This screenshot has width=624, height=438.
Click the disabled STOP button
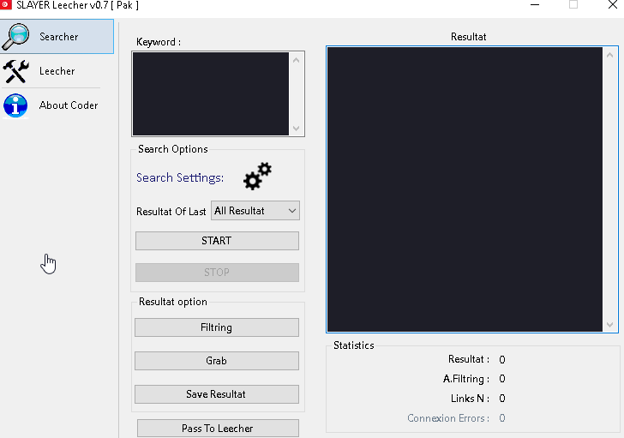coord(217,273)
